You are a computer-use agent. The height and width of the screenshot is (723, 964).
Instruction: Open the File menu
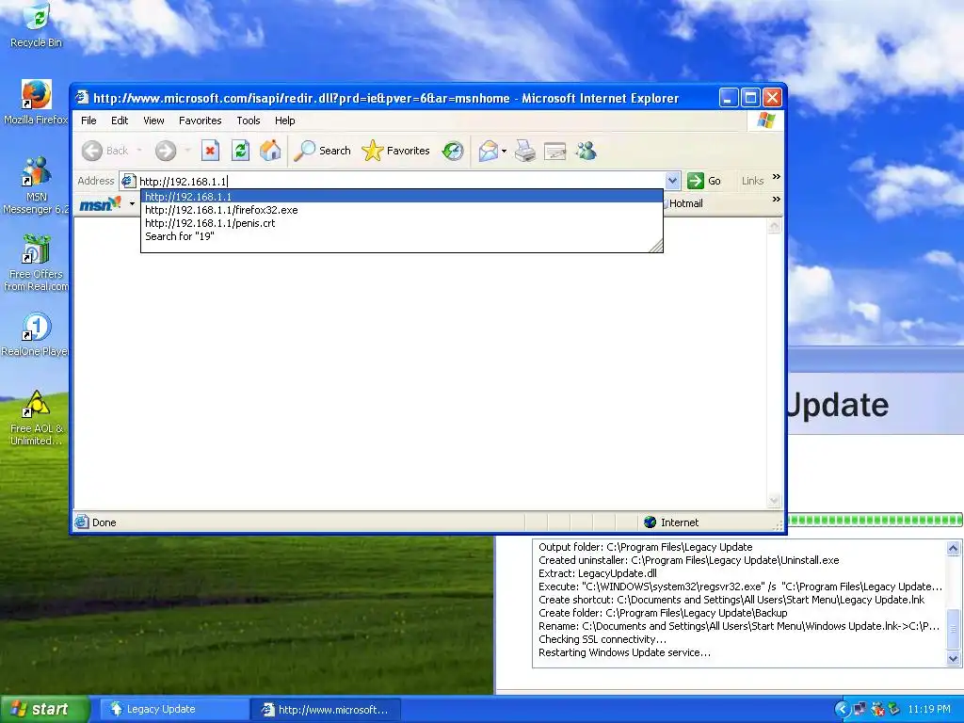(x=88, y=120)
